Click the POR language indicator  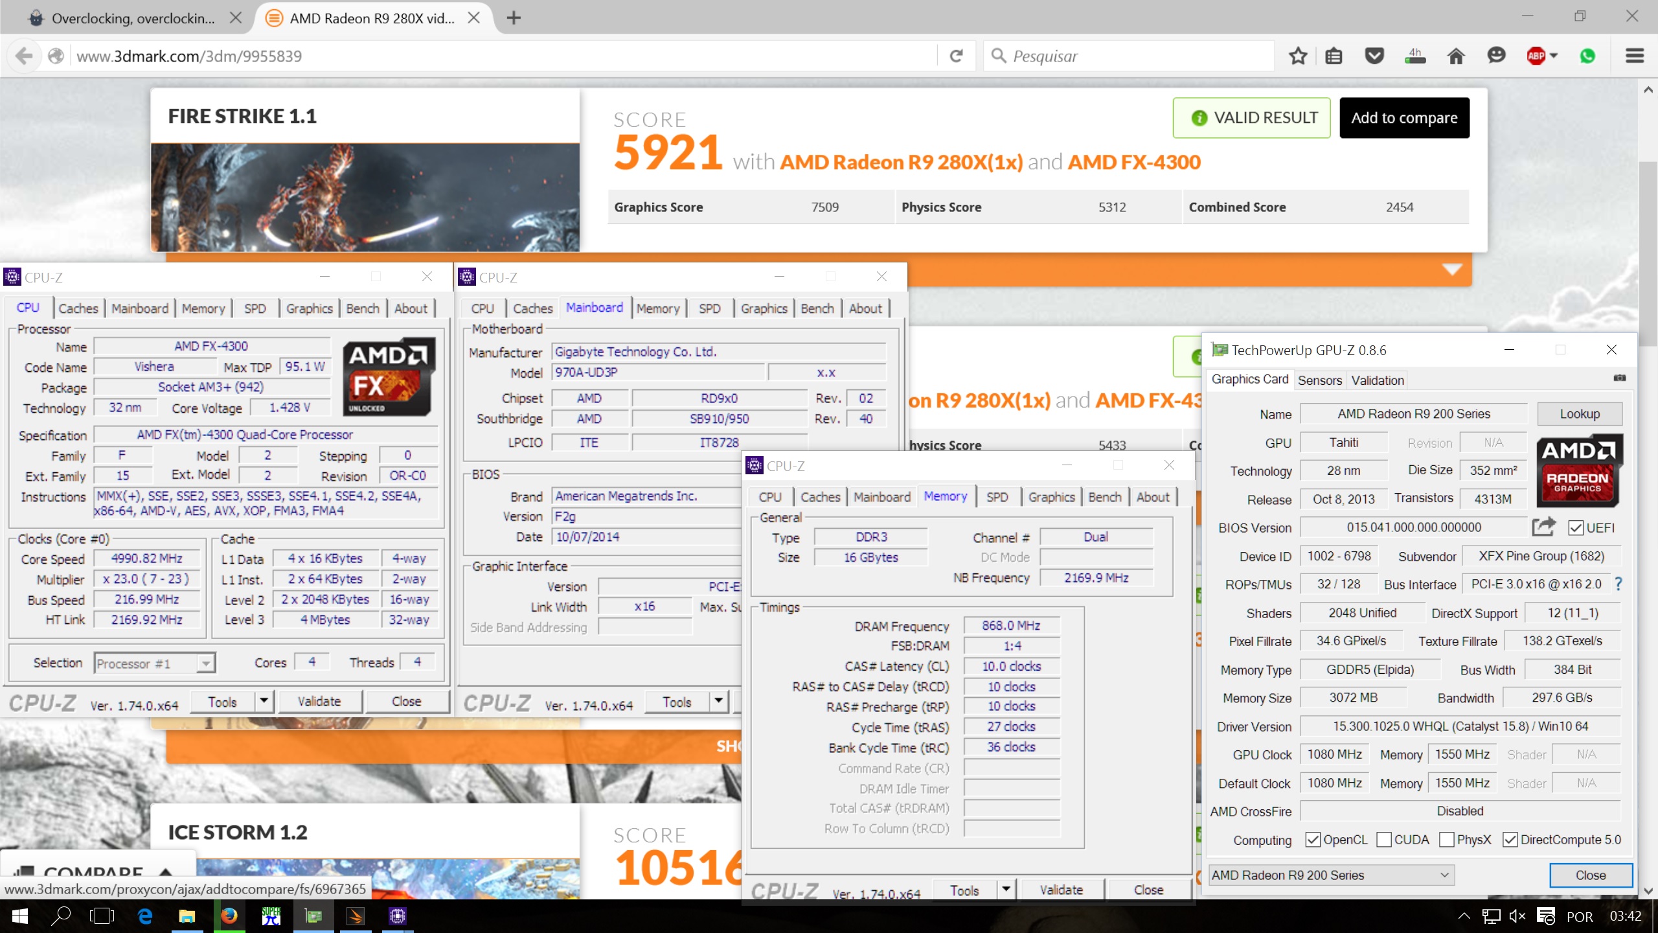(1580, 916)
